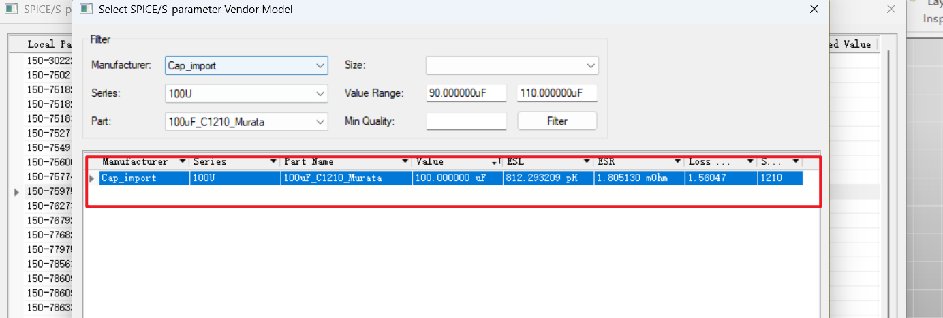This screenshot has width=943, height=318.
Task: Open the Part Name column filter arrow
Action: coord(405,162)
